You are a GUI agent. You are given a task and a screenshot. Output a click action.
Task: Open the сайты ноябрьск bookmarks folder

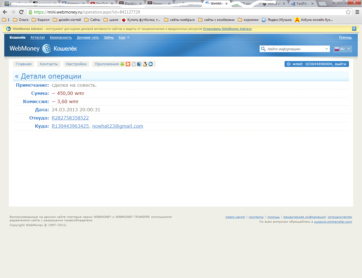179,20
